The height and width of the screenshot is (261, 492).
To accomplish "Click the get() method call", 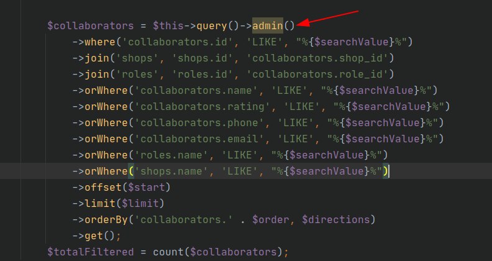I will pos(100,236).
